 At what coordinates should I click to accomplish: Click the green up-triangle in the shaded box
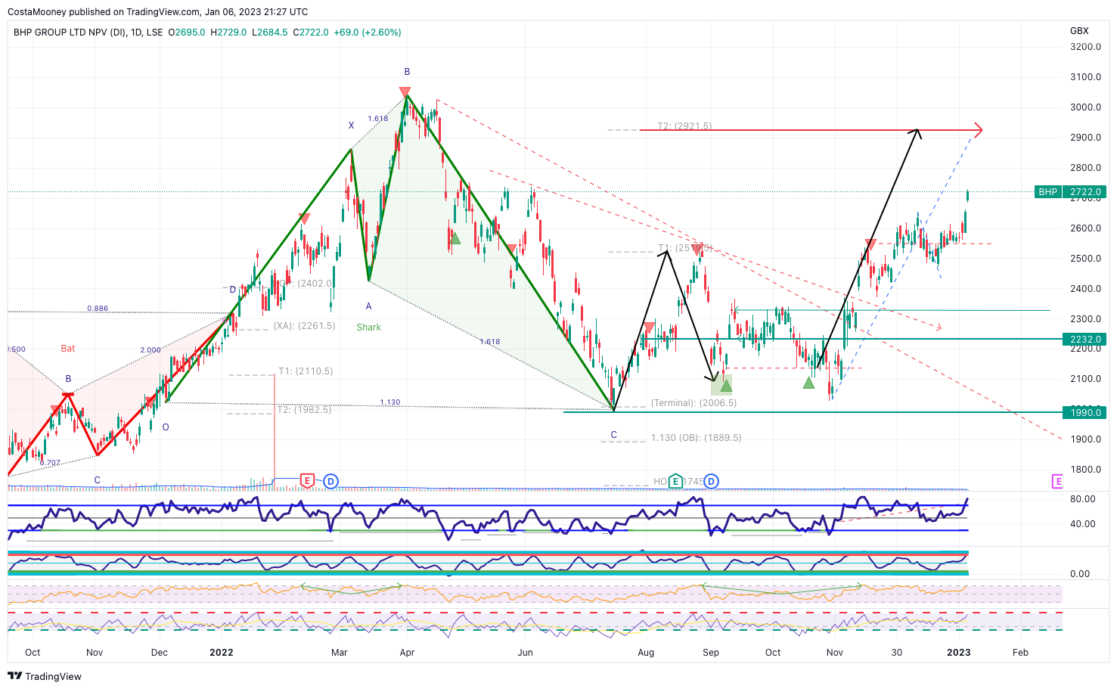(726, 386)
